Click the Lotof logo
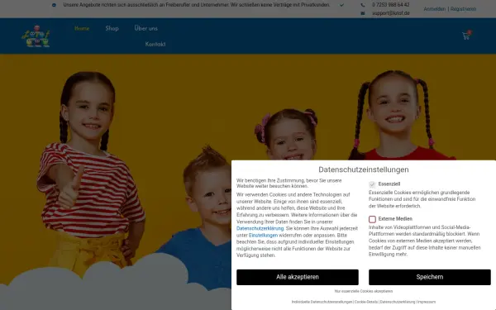Image resolution: width=496 pixels, height=310 pixels. tap(36, 36)
